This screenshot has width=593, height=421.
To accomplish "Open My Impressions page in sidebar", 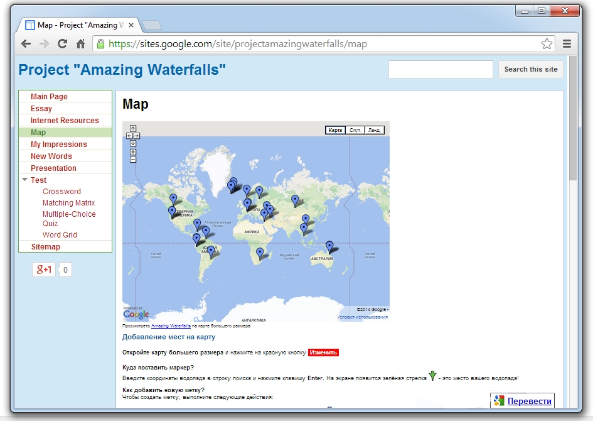I will pos(59,145).
